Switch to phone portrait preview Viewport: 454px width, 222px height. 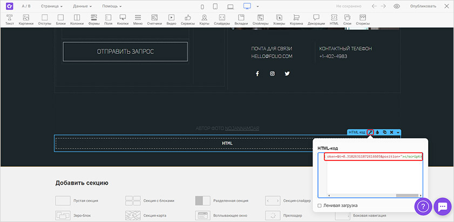[x=202, y=6]
